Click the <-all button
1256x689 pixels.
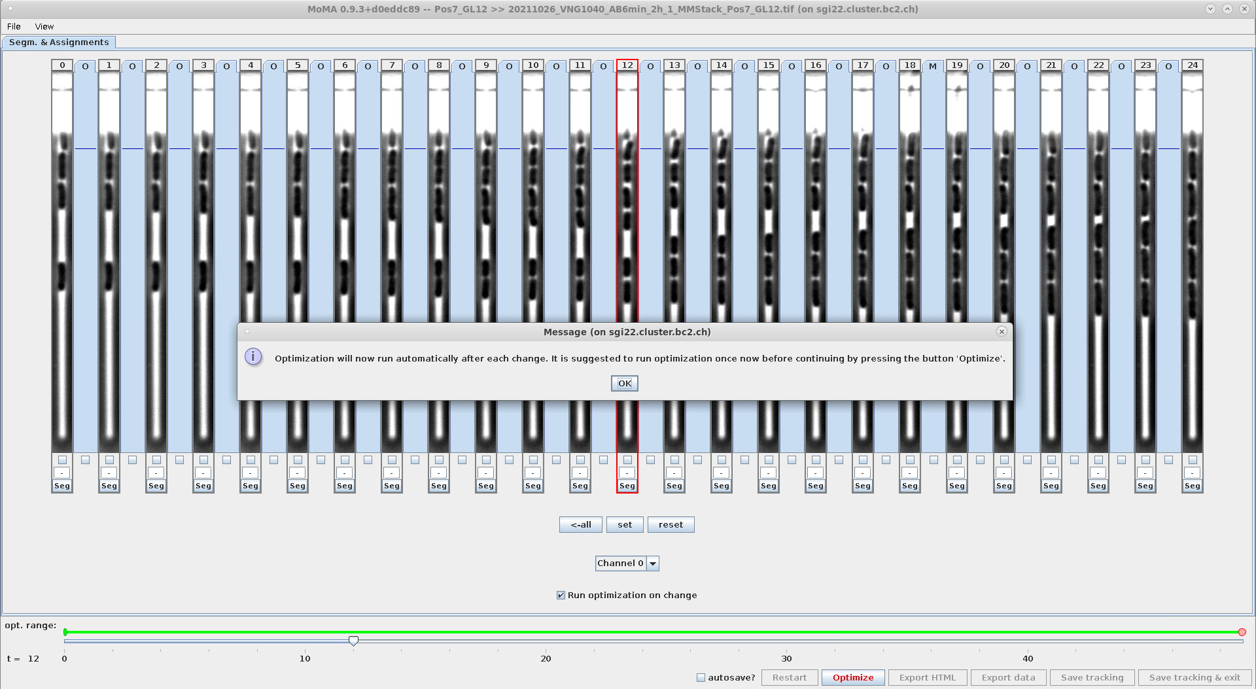pos(580,524)
